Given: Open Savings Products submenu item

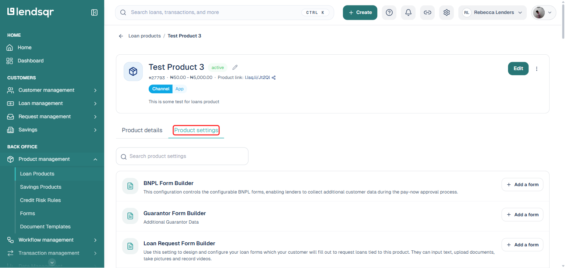Looking at the screenshot, I should 59,187.
